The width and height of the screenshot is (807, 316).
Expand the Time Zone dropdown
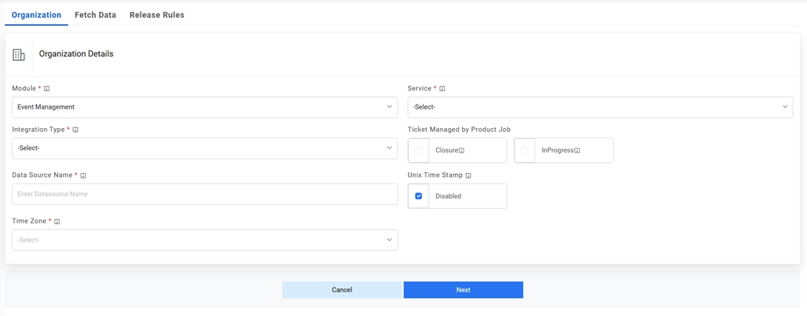point(204,240)
